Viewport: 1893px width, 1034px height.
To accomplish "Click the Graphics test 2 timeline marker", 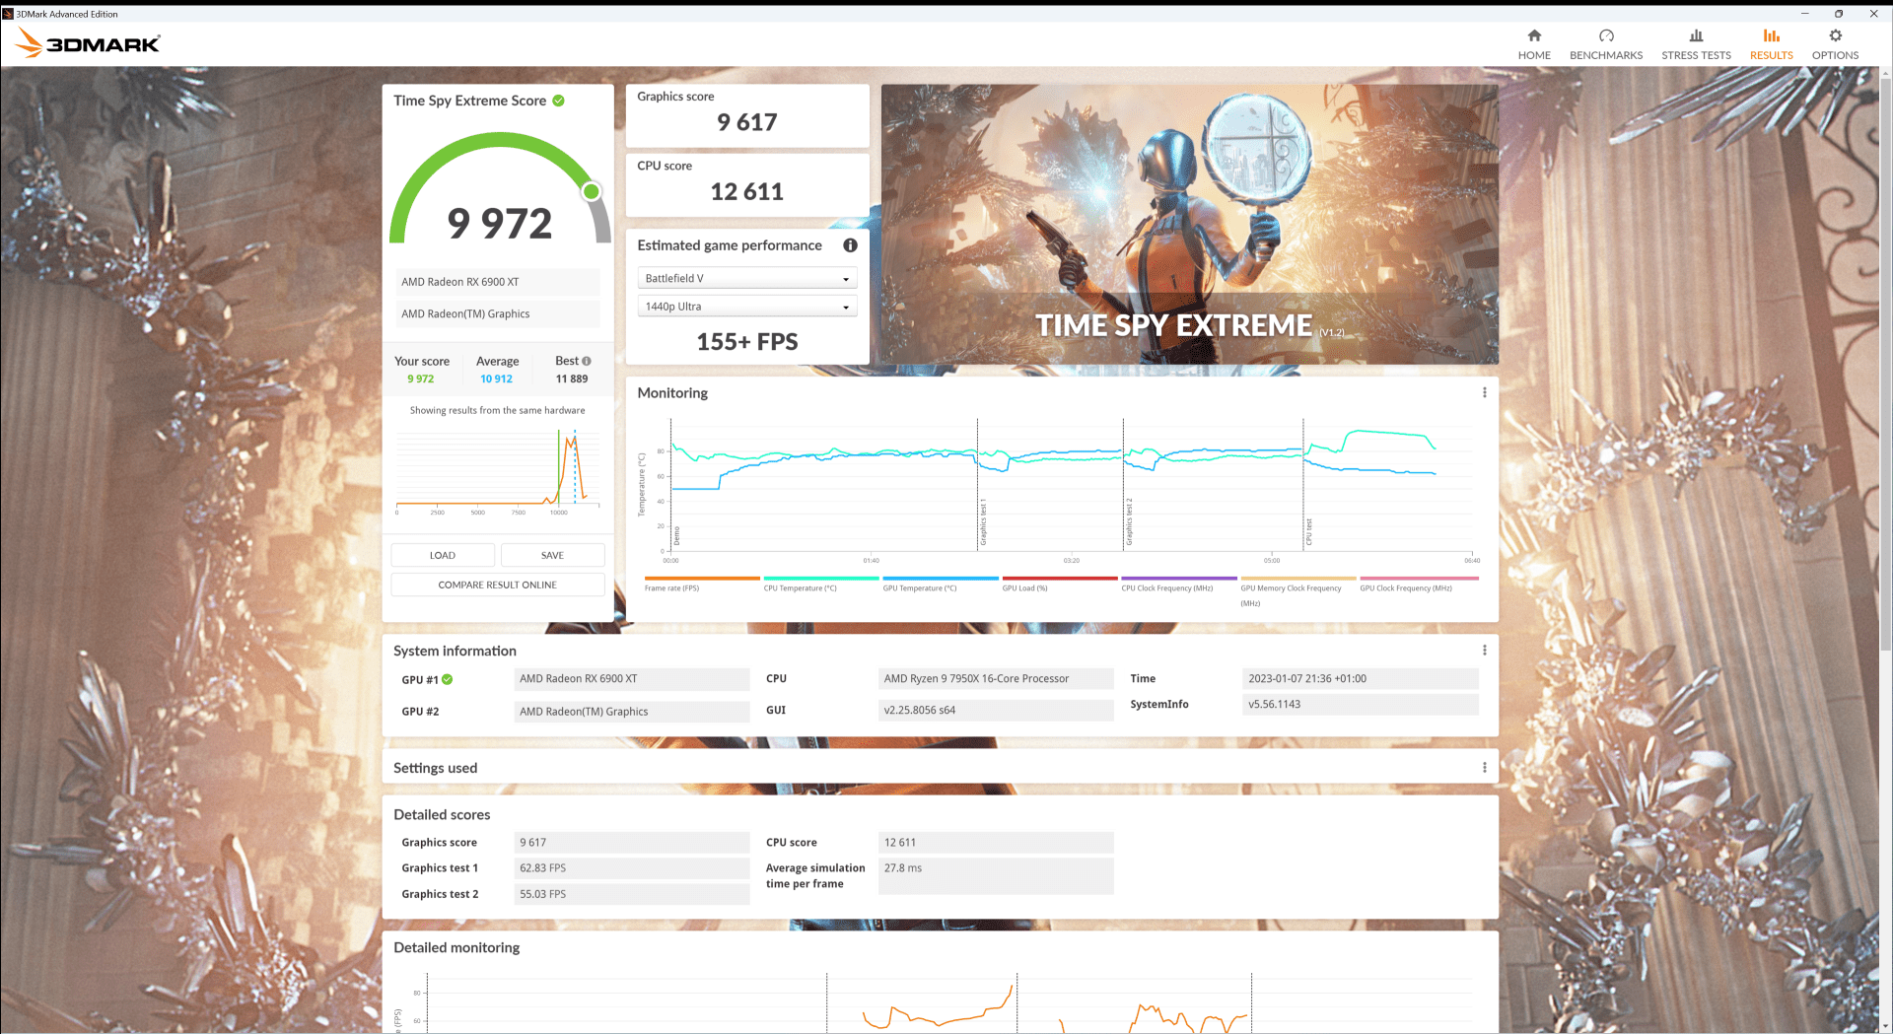I will click(x=1129, y=522).
